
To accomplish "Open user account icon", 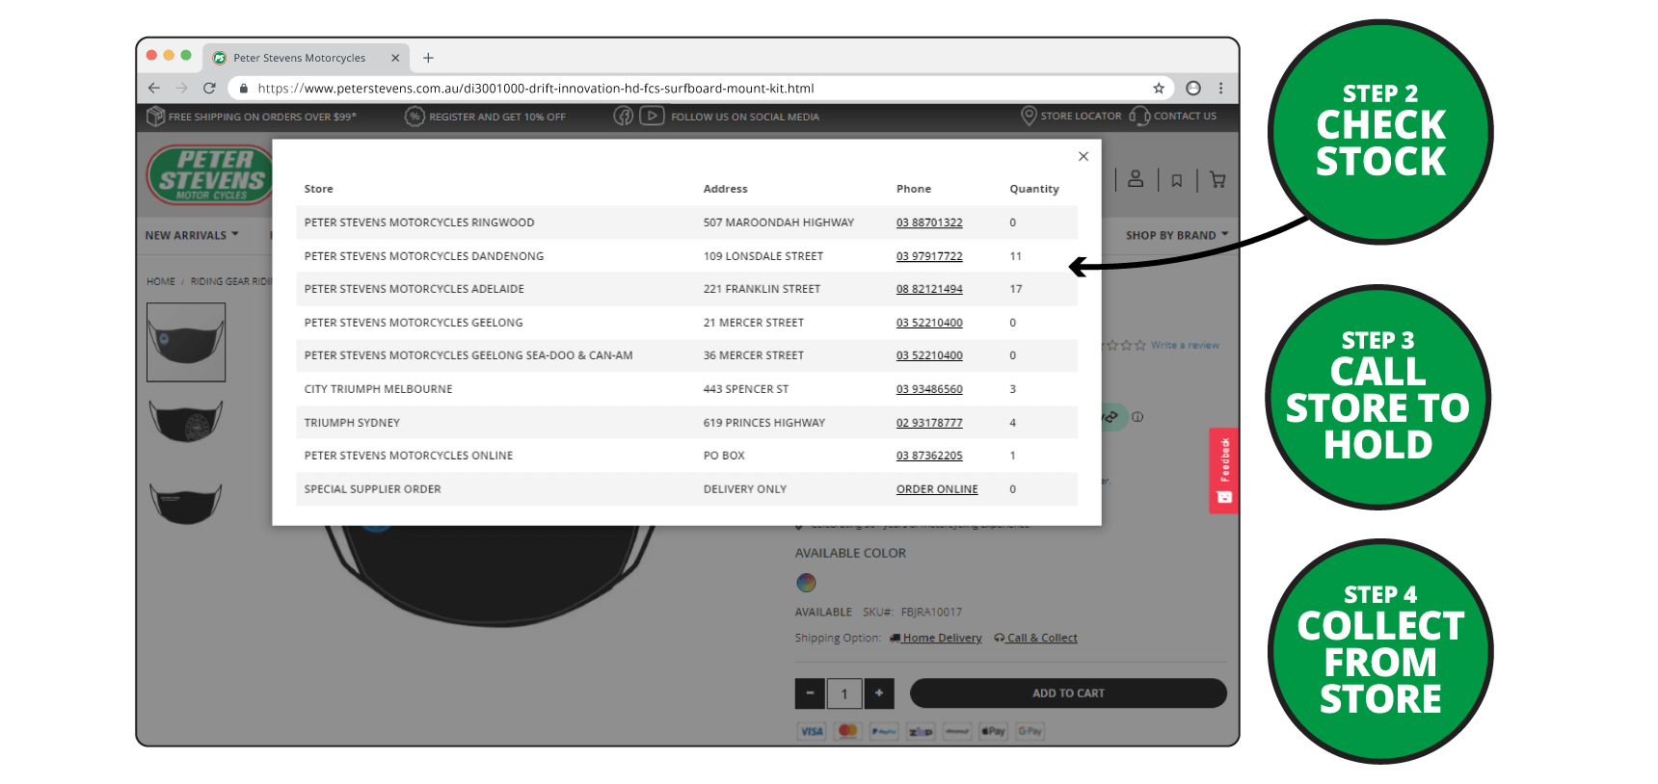I will point(1136,179).
